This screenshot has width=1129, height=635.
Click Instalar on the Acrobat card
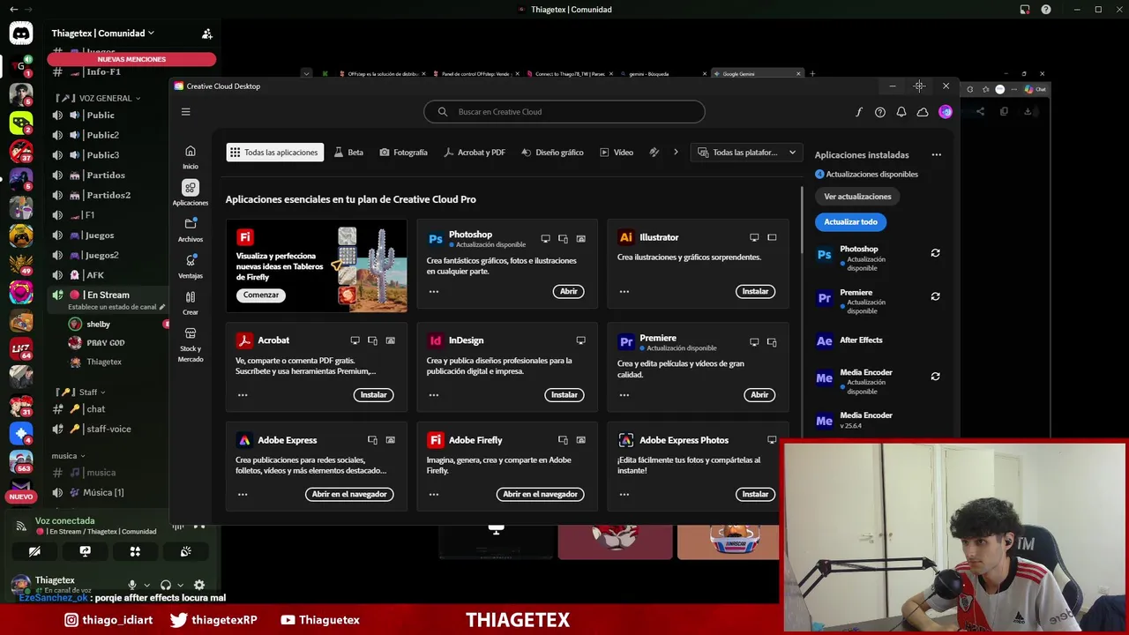[x=373, y=395]
